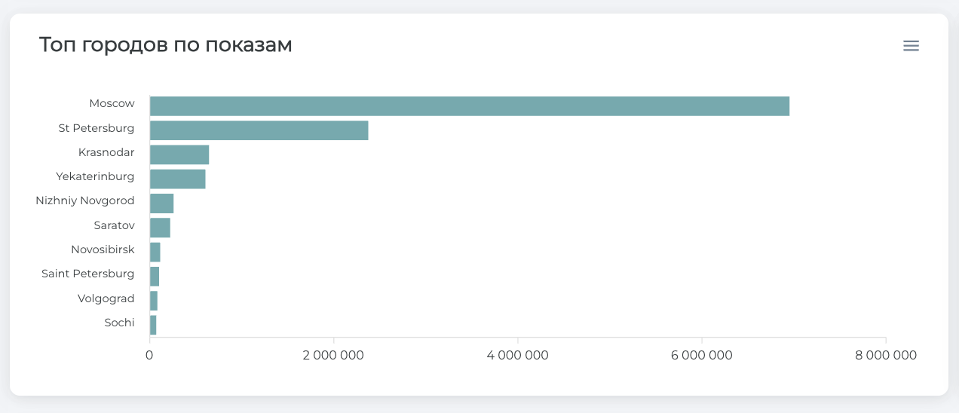Select the Yekaterinburg bar
This screenshot has width=959, height=413.
pyautogui.click(x=177, y=179)
